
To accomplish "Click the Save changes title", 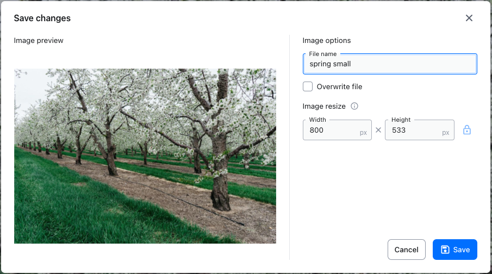I will coord(42,18).
